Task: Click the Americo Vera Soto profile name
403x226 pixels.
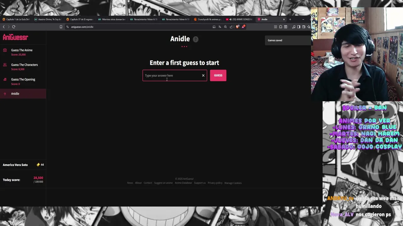Action: [15, 165]
